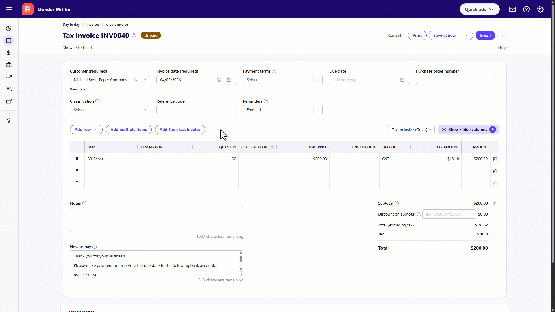555x312 pixels.
Task: Clear the selected customer with X
Action: [136, 80]
